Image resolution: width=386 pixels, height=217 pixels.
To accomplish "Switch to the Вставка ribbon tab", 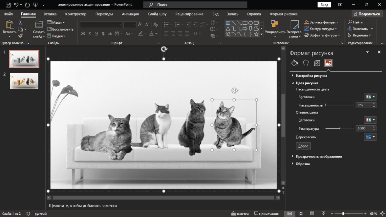I will point(50,14).
